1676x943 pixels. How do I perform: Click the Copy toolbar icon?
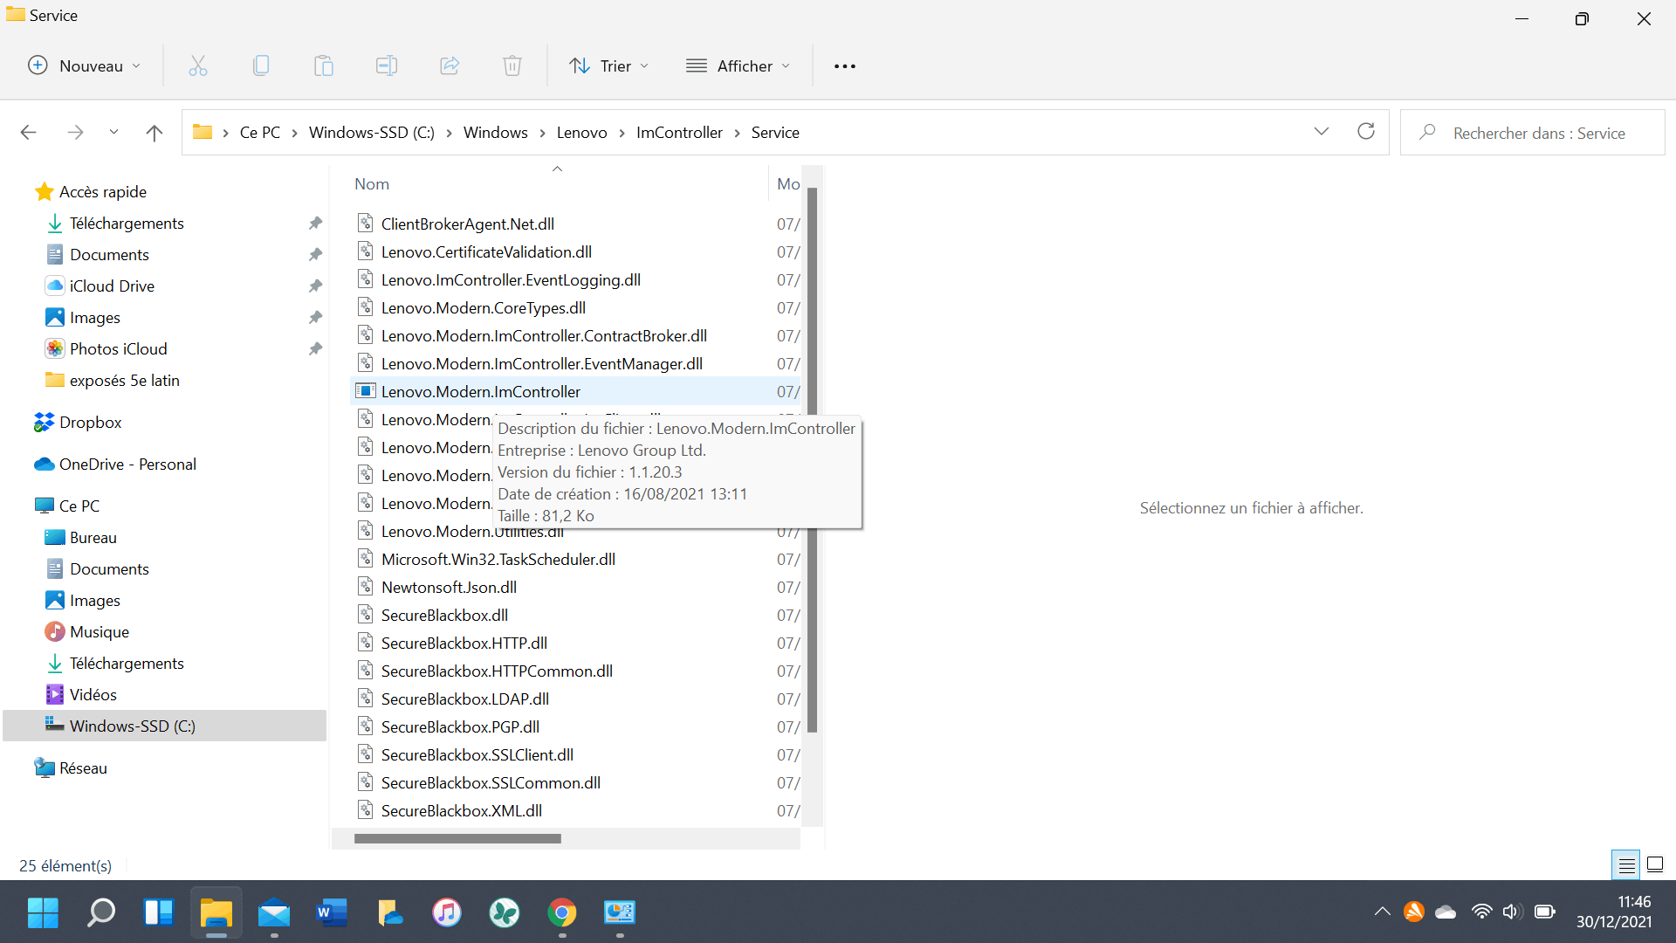click(261, 66)
